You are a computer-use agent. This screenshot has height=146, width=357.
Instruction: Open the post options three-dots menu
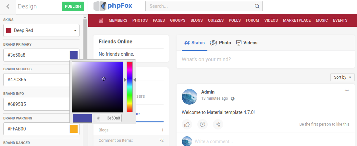(347, 90)
